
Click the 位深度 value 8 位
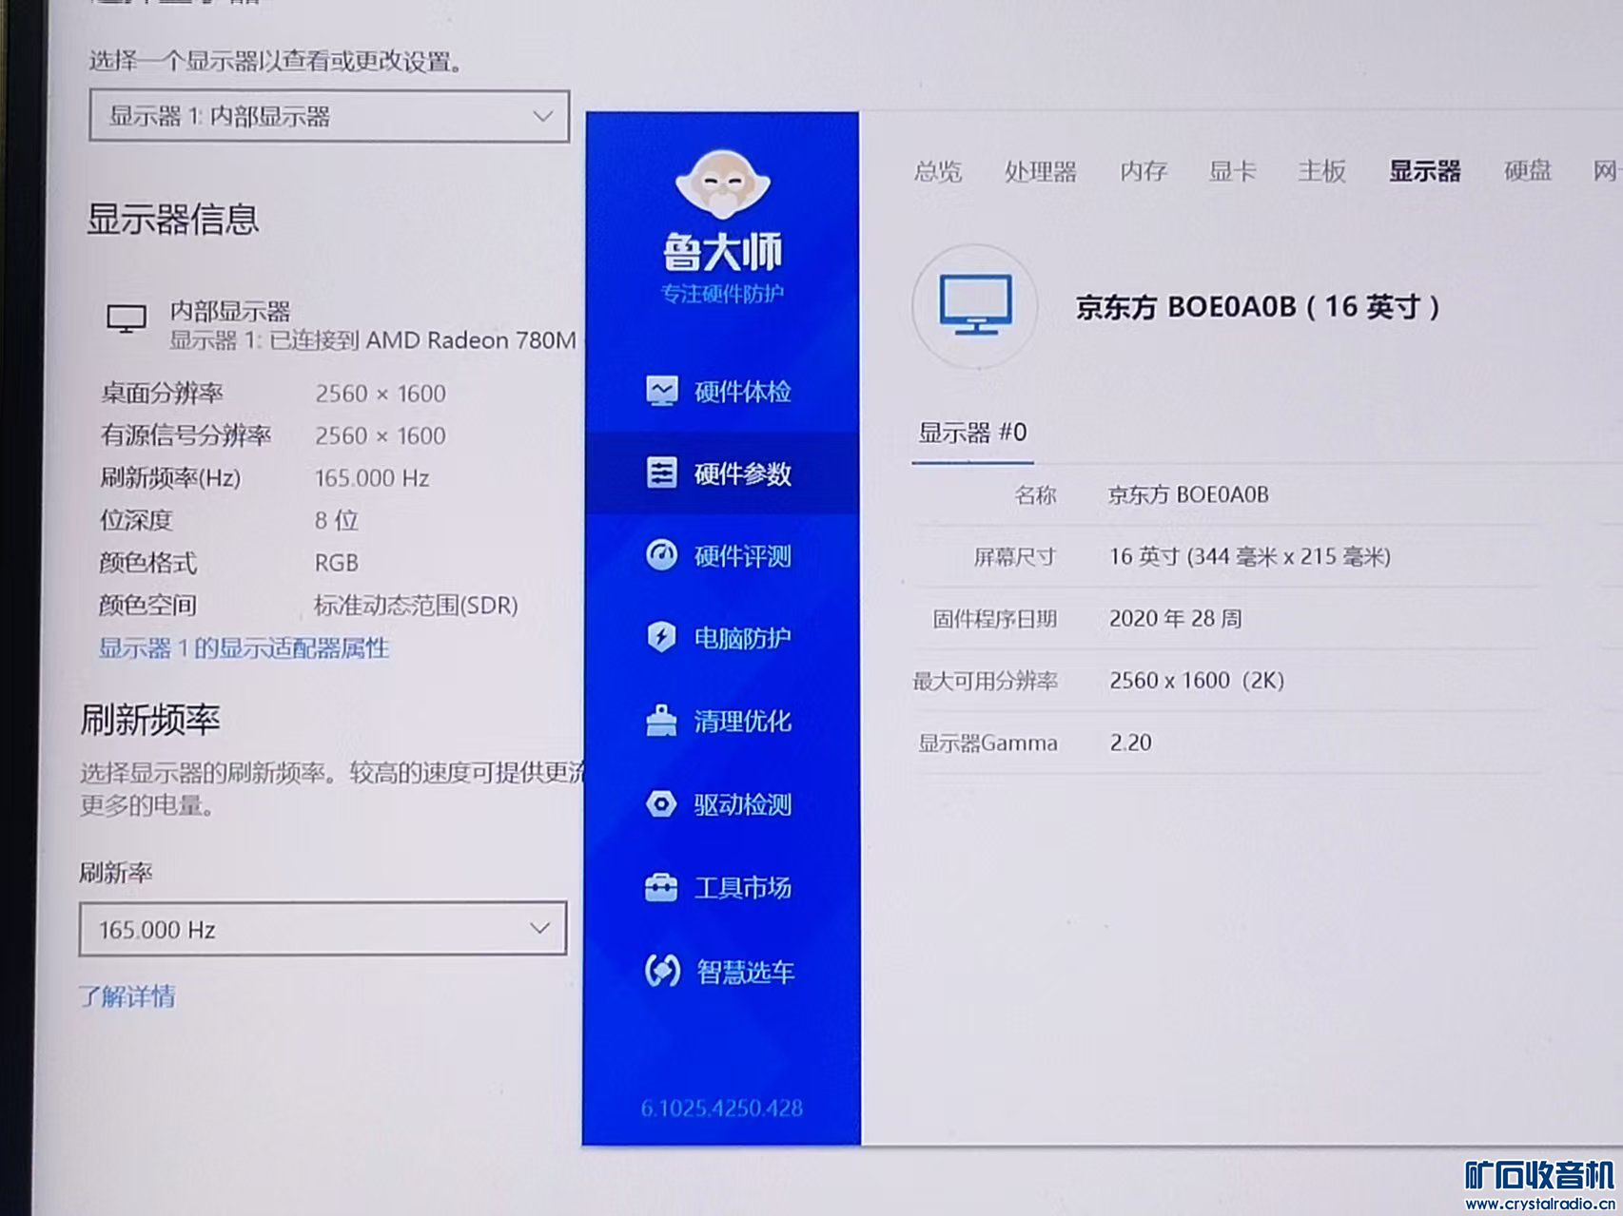tap(337, 520)
